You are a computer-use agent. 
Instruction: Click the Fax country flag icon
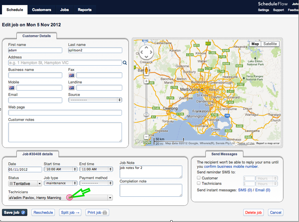(x=71, y=75)
